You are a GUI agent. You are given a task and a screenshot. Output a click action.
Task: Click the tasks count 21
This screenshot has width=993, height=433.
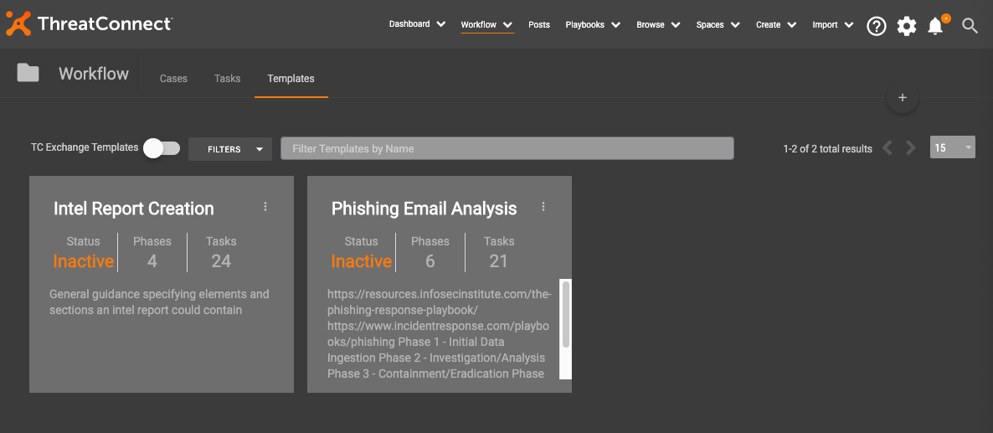pos(498,260)
